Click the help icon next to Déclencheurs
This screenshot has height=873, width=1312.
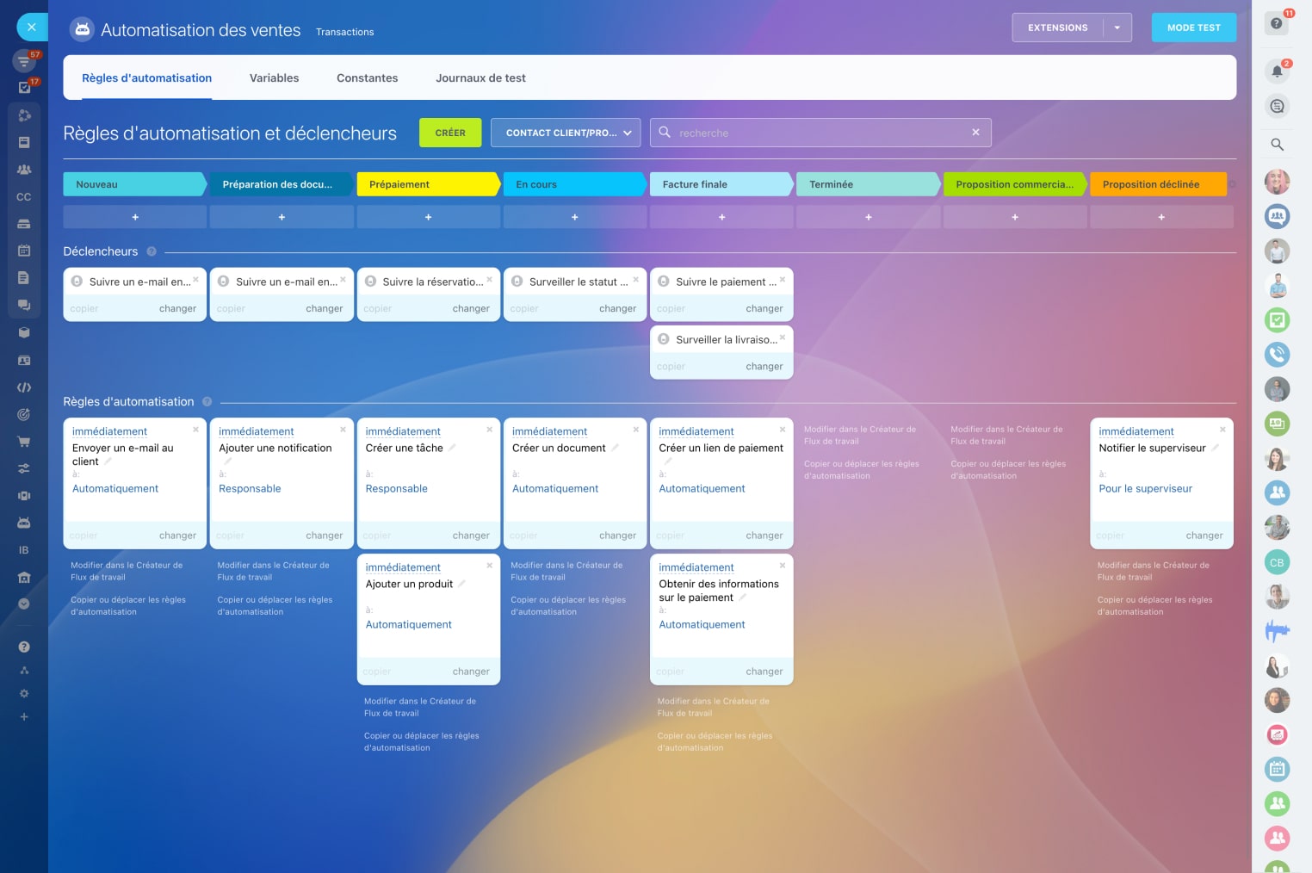pyautogui.click(x=152, y=251)
